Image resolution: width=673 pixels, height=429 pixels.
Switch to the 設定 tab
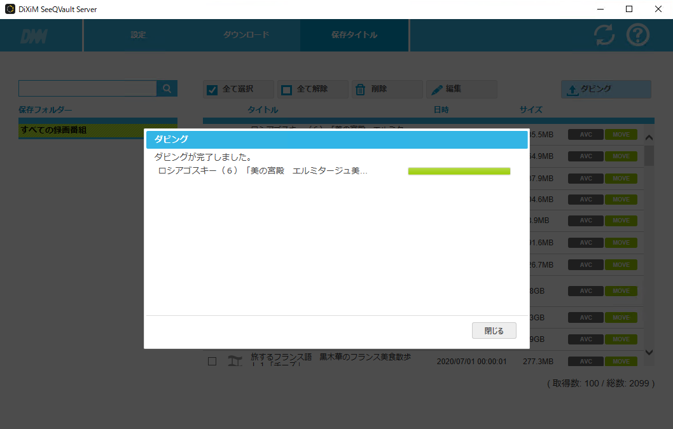138,35
